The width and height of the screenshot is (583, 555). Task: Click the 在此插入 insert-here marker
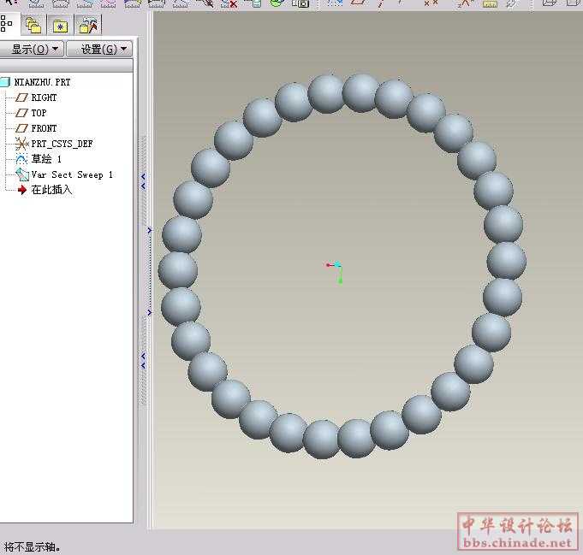pos(45,190)
